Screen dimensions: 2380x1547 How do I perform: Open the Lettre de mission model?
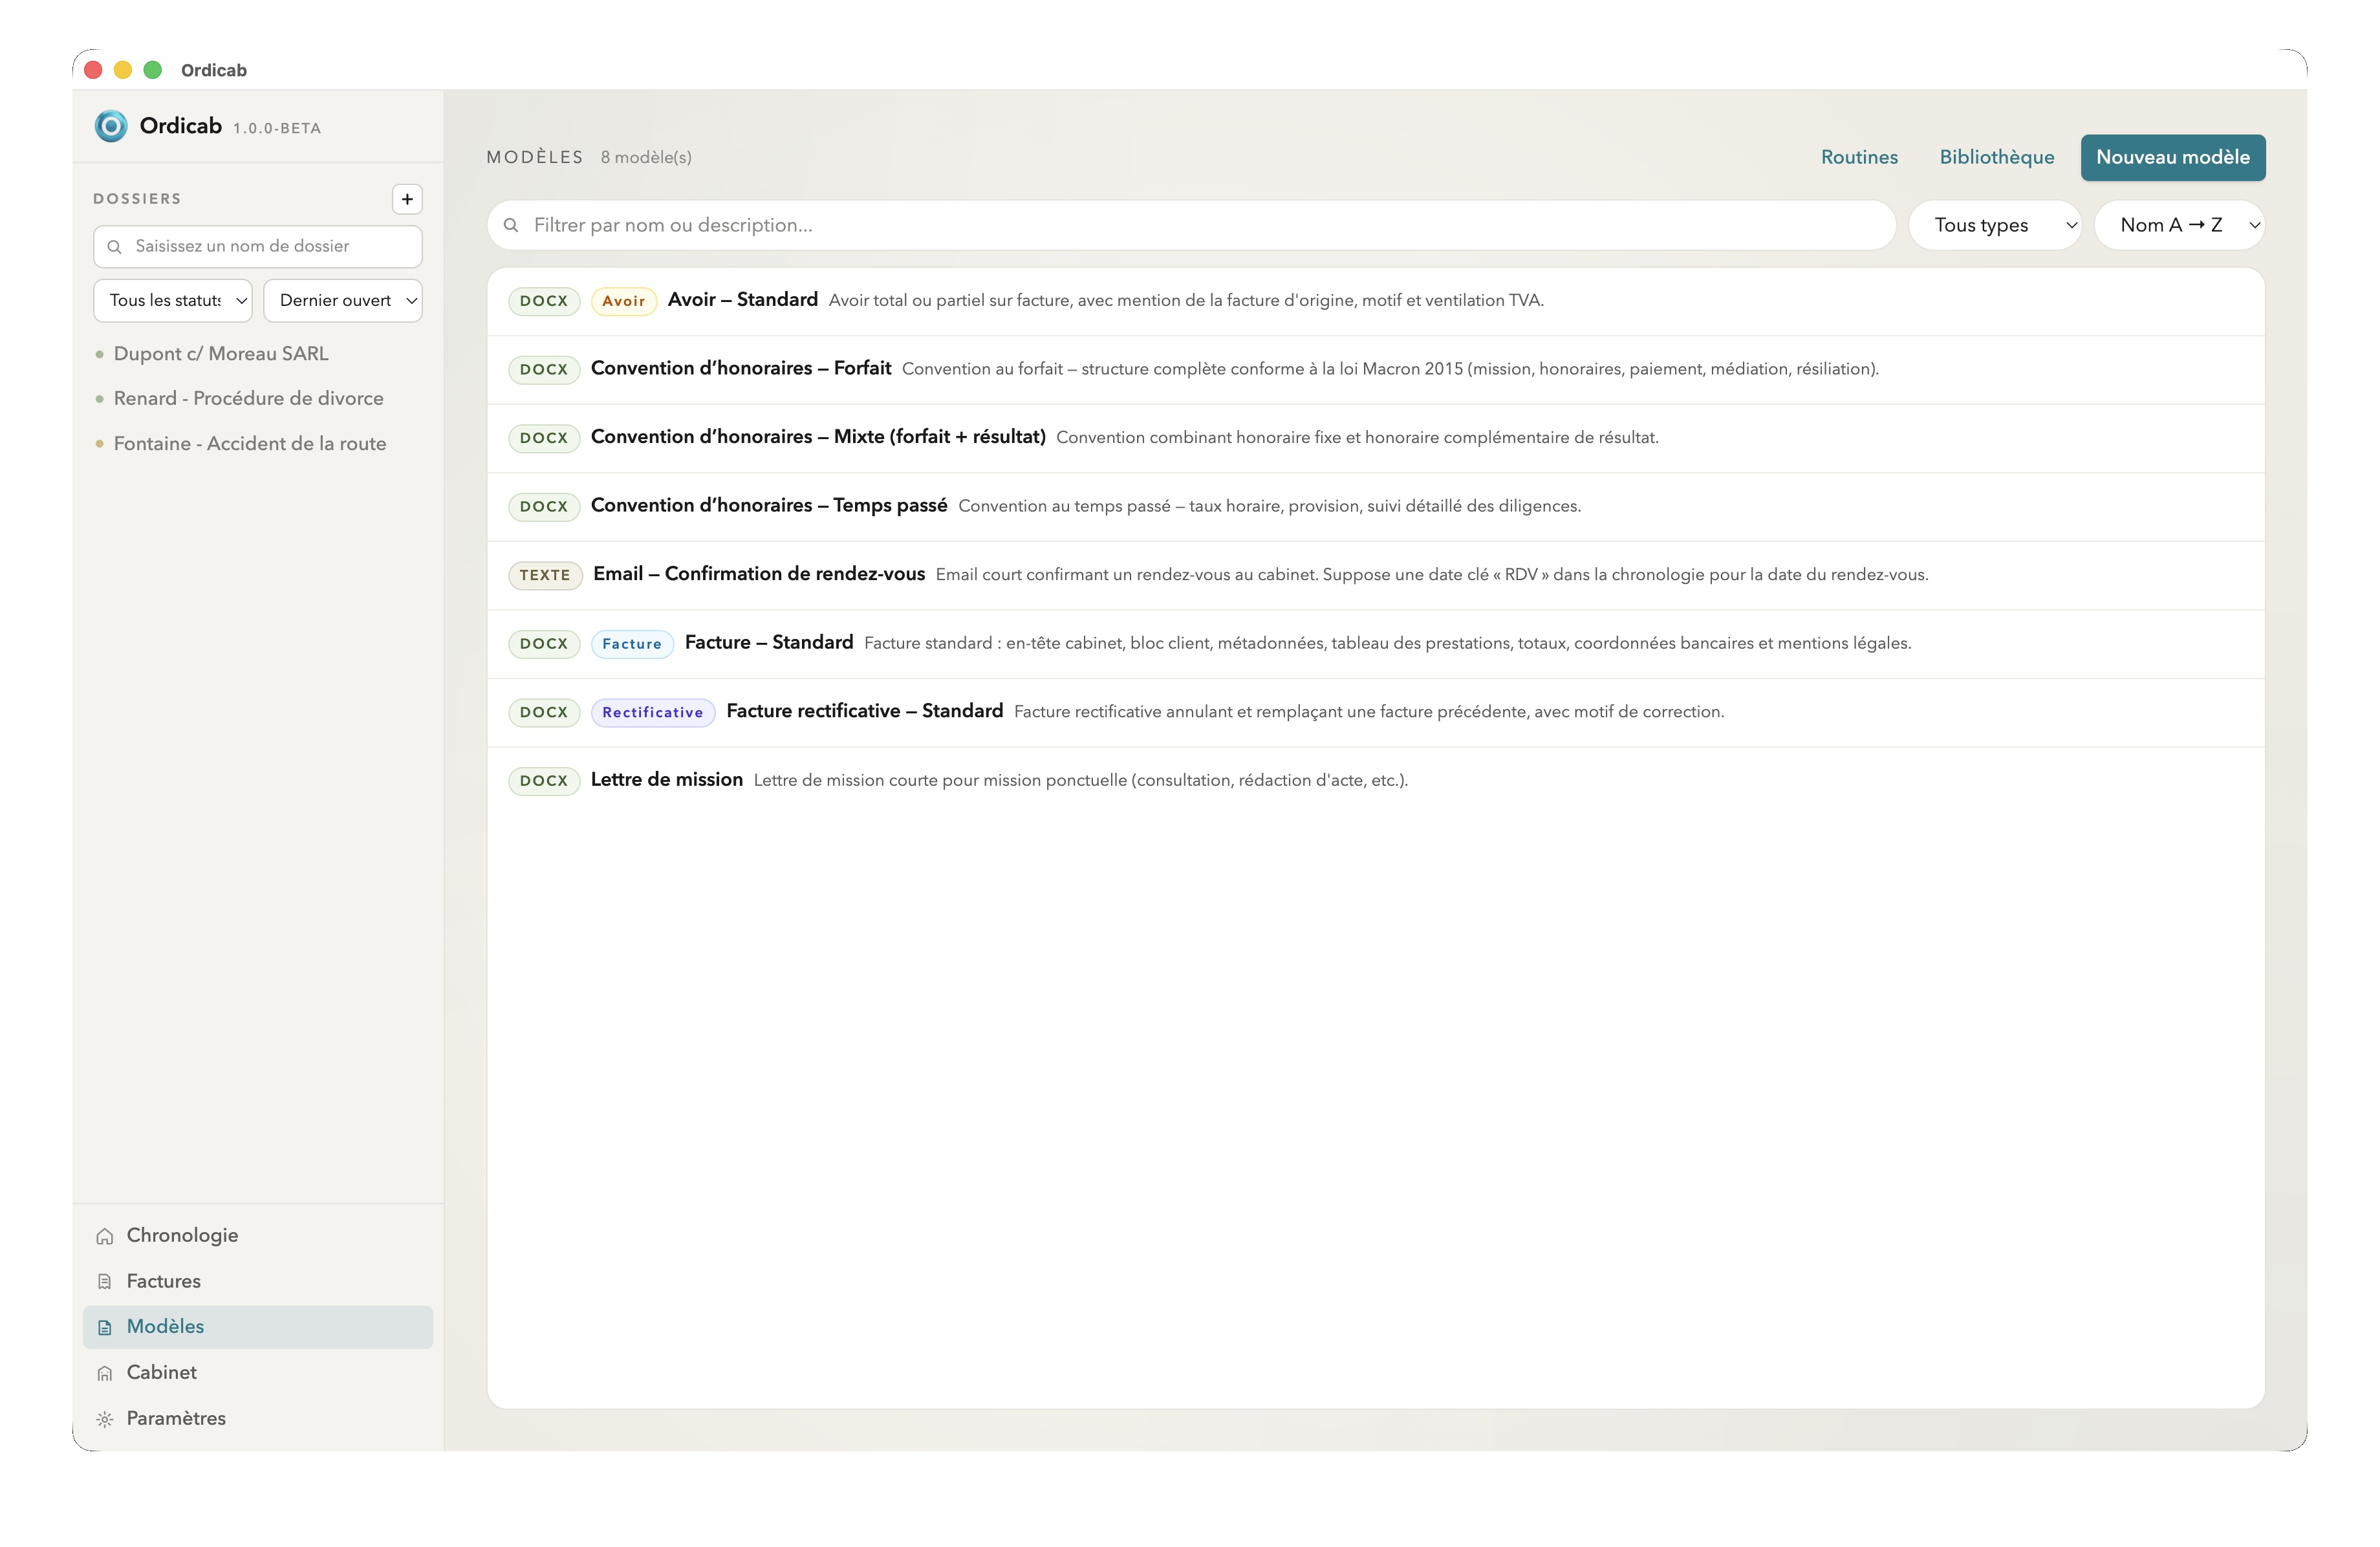(x=1376, y=781)
